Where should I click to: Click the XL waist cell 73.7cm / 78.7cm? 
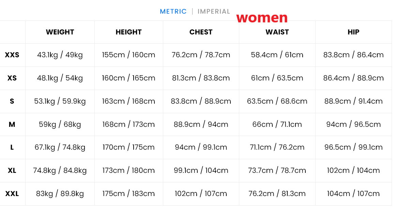click(x=277, y=170)
